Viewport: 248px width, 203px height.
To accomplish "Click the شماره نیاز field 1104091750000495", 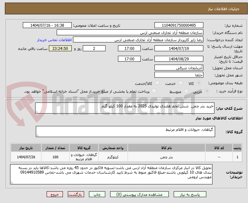I will 179,25.
